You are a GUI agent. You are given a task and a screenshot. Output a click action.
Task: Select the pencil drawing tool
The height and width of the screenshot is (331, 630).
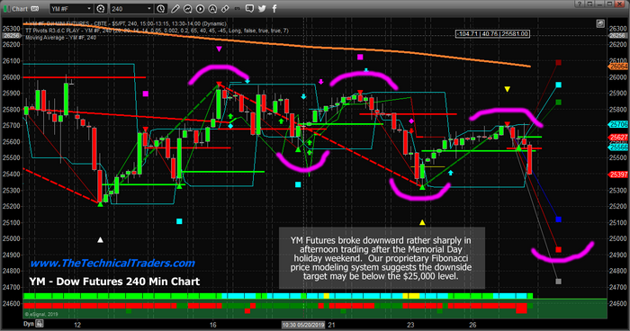point(175,8)
